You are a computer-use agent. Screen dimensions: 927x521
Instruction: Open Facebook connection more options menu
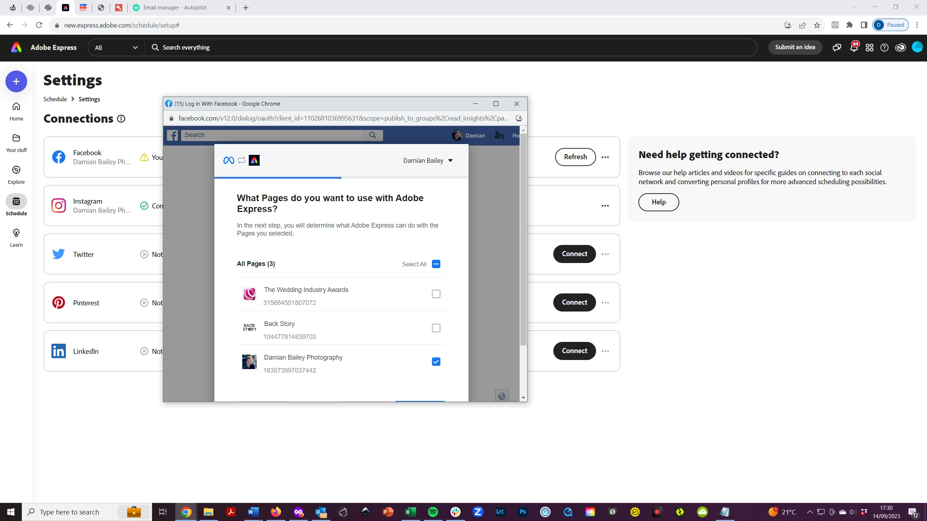click(x=605, y=157)
